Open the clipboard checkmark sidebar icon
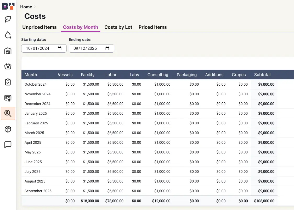This screenshot has height=210, width=294. (8, 82)
